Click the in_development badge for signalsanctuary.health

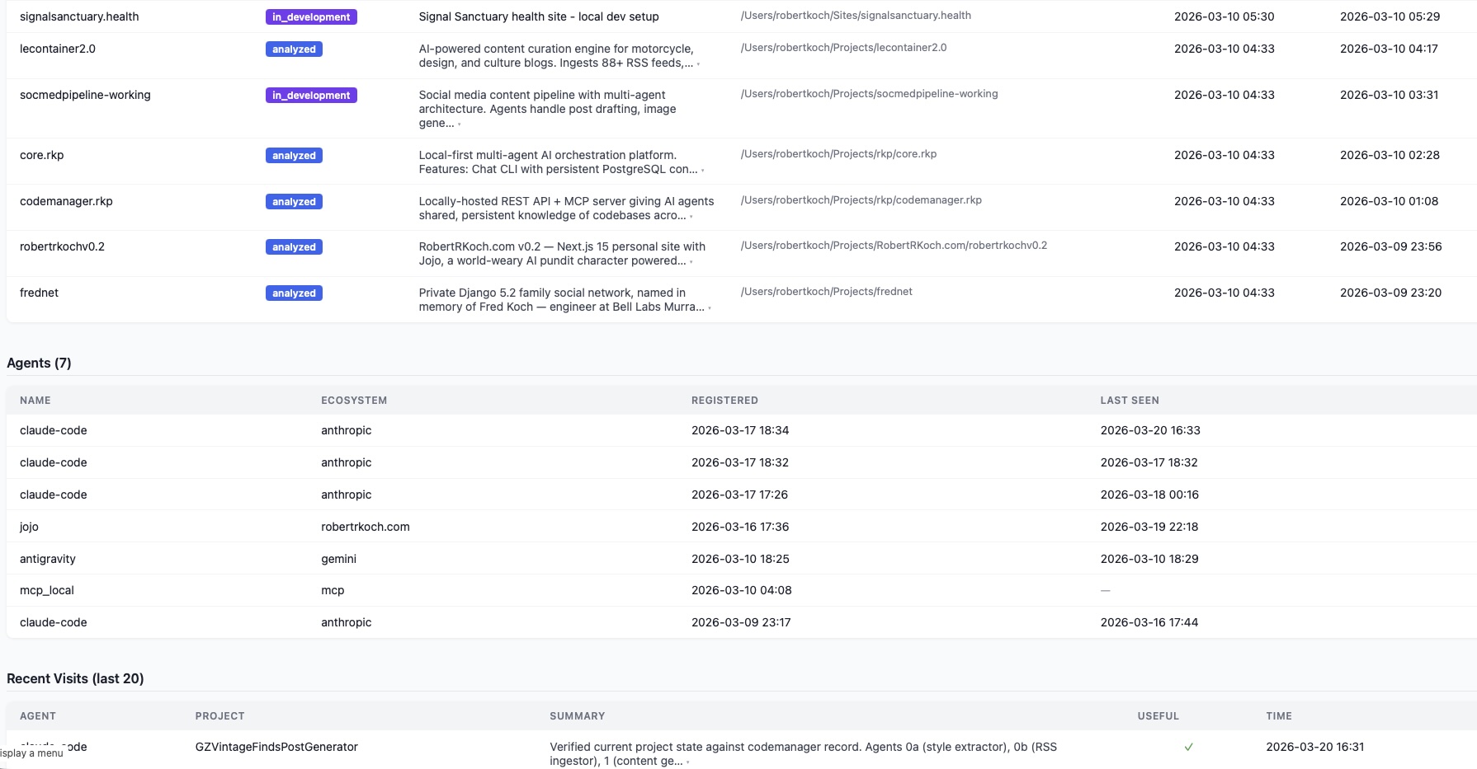tap(311, 16)
